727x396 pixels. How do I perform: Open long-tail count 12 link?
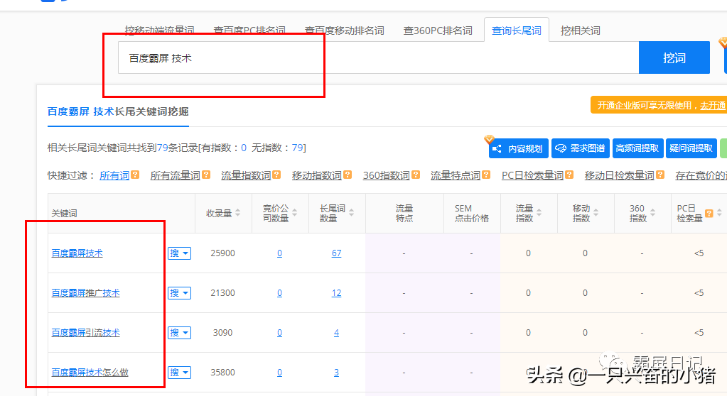(336, 293)
